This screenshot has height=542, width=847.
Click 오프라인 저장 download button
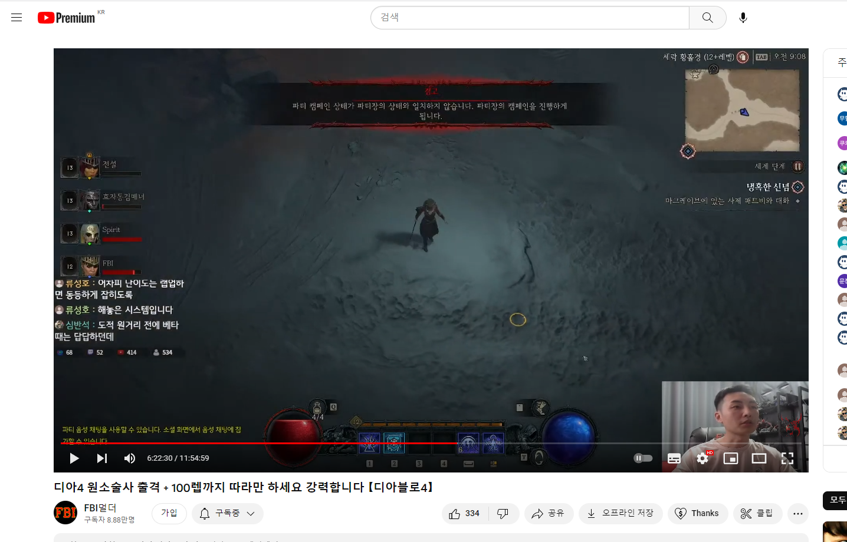click(621, 513)
